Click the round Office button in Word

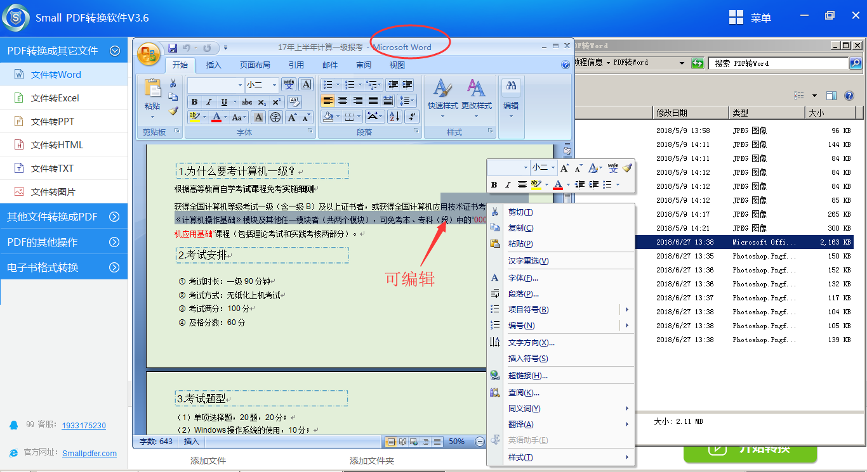point(149,54)
